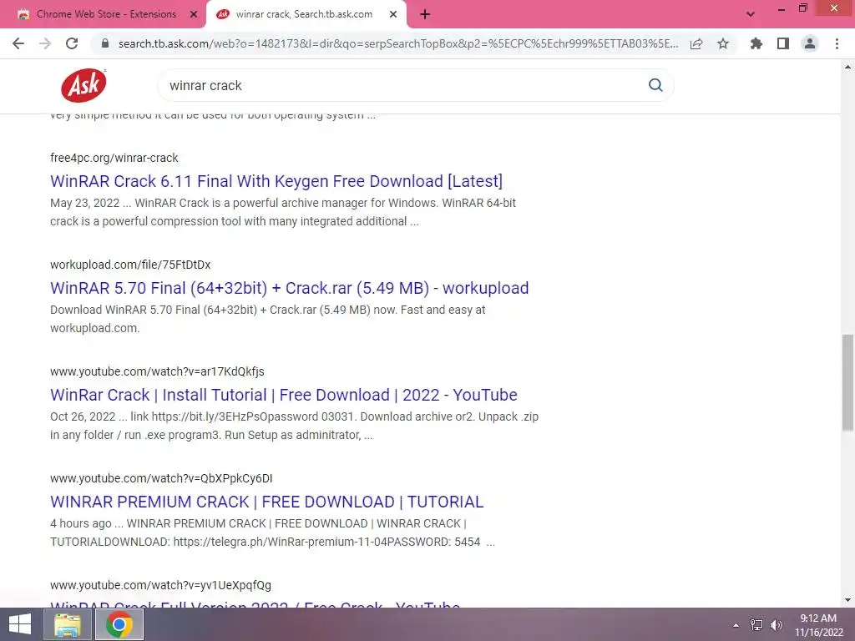Click the forward navigation arrow

point(45,43)
